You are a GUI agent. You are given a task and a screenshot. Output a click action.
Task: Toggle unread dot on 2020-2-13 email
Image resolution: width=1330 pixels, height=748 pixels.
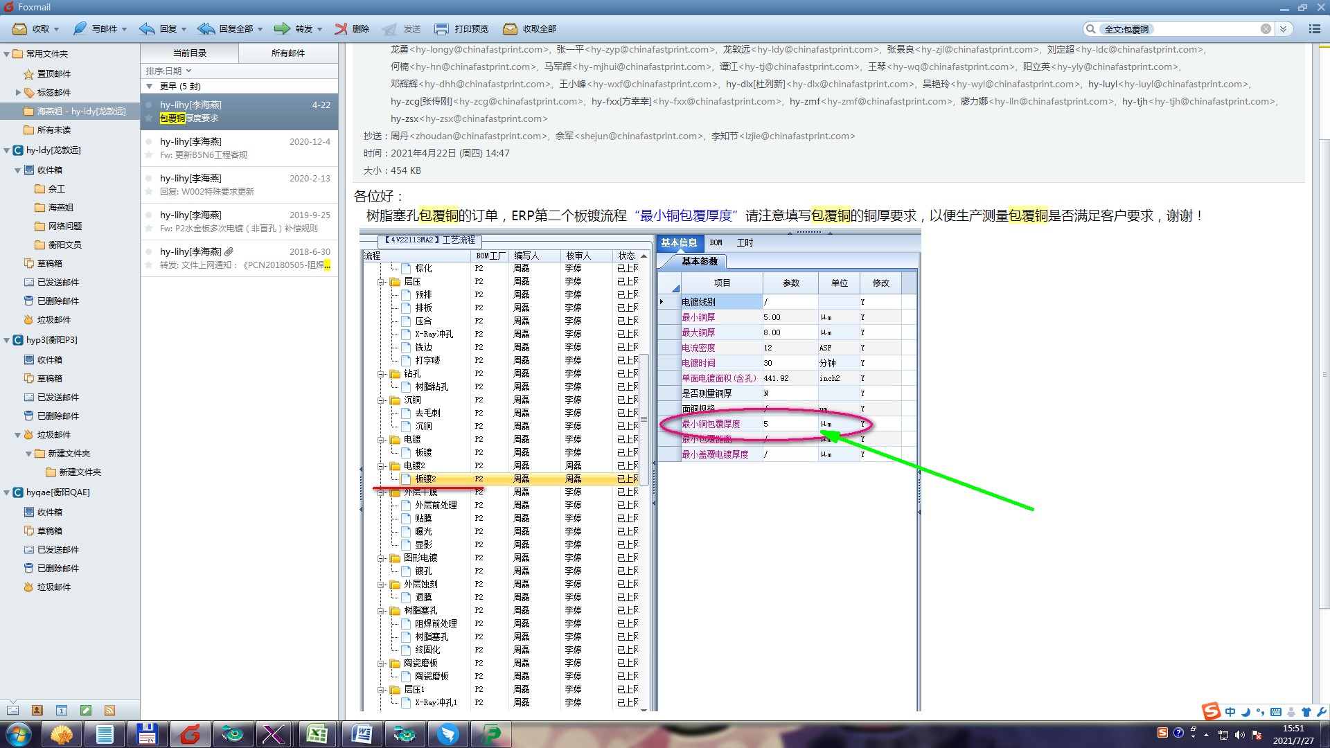(x=148, y=178)
